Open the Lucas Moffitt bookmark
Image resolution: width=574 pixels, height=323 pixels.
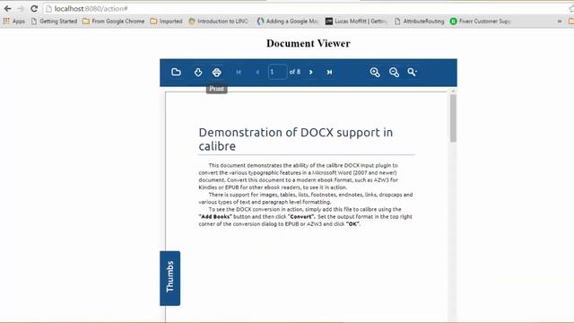click(x=356, y=22)
